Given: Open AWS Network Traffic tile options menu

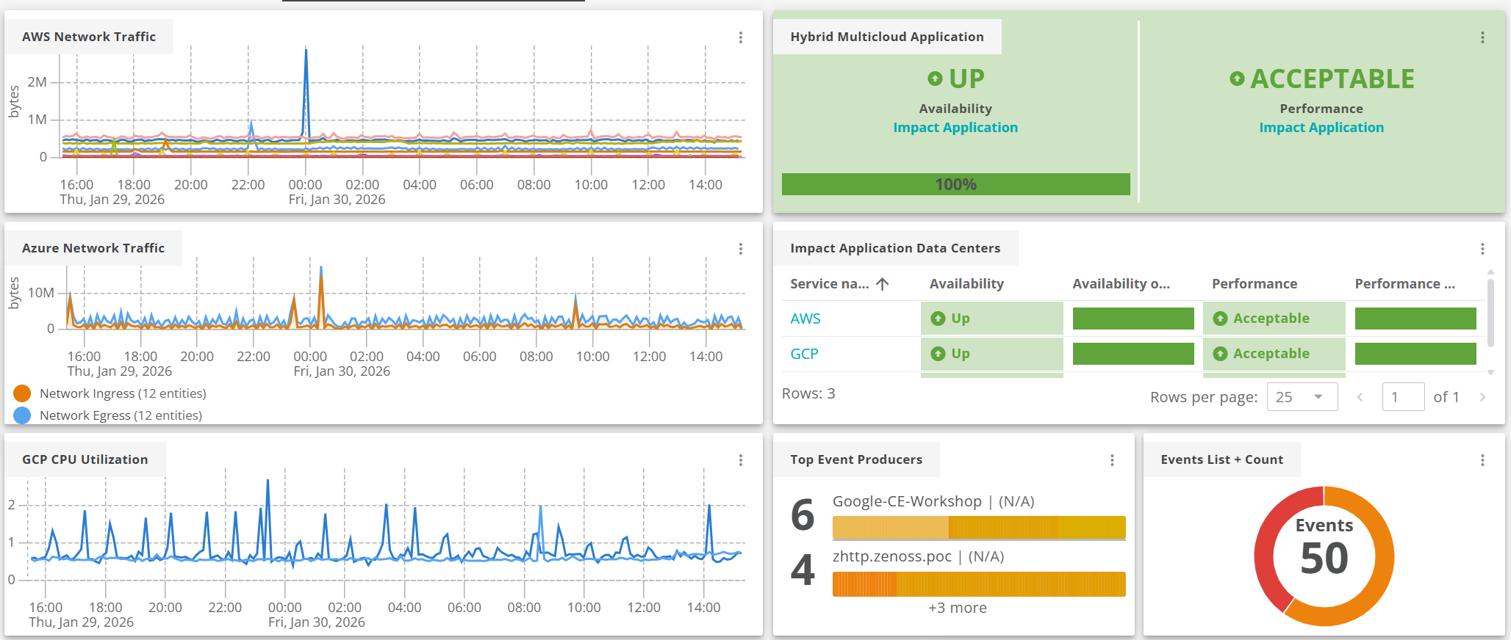Looking at the screenshot, I should click(x=740, y=37).
